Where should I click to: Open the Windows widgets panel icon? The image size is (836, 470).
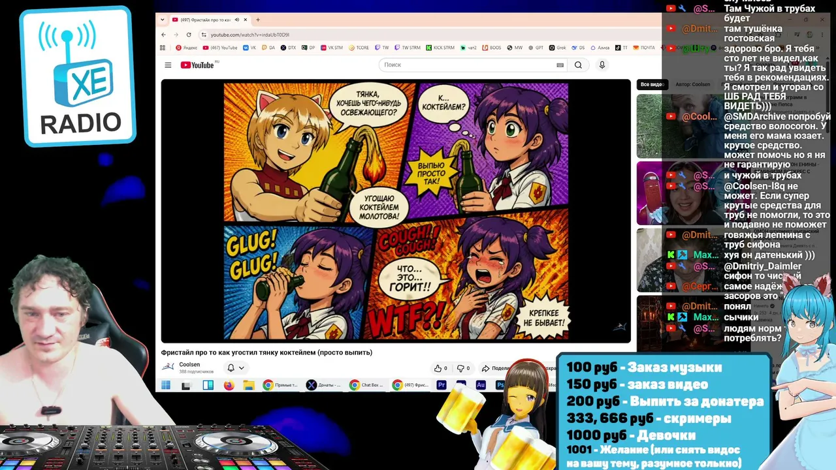coord(208,385)
